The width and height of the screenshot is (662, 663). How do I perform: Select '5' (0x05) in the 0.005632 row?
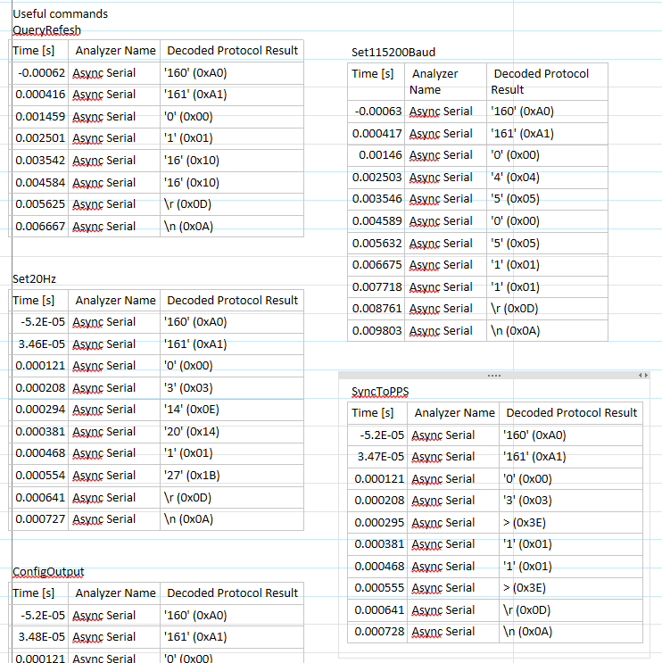[x=515, y=244]
